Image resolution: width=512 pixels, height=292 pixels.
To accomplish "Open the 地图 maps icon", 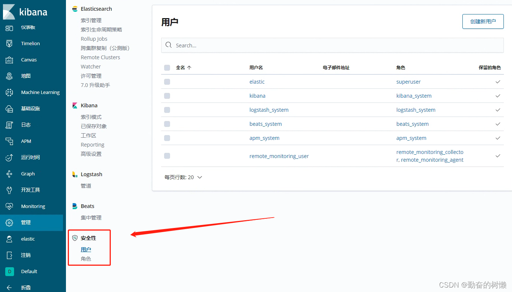I will [9, 76].
